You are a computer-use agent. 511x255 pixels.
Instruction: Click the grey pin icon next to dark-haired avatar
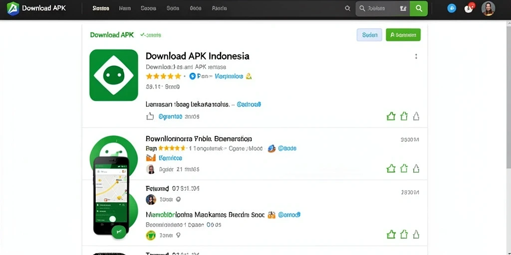tap(178, 199)
